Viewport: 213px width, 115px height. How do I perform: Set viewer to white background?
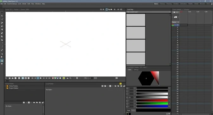pos(23,78)
